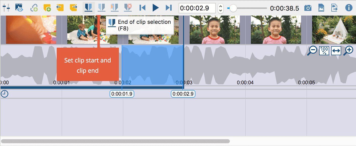Click the playback position slider knob

(x=233, y=8)
